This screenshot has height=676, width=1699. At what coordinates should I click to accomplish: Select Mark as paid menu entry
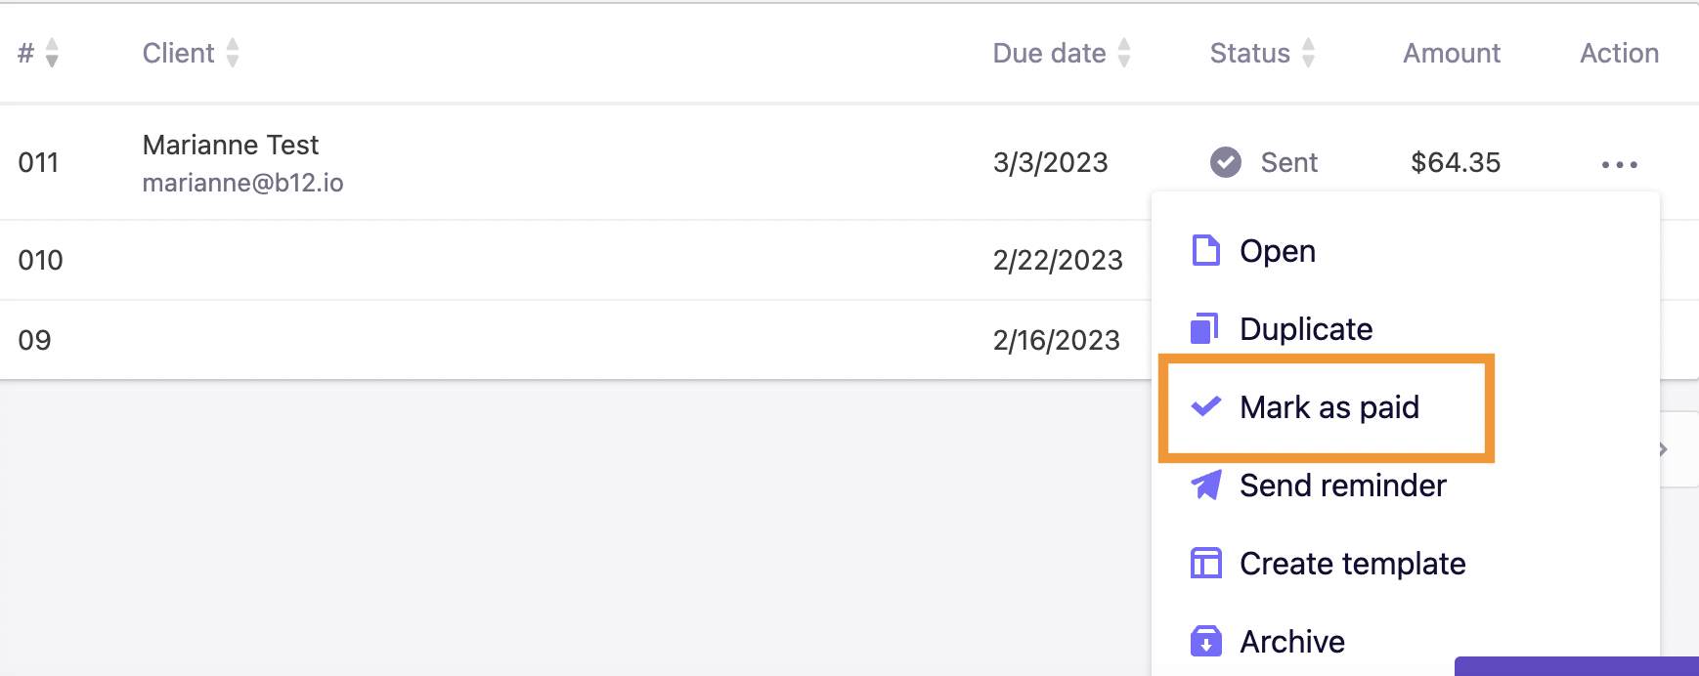[1327, 407]
